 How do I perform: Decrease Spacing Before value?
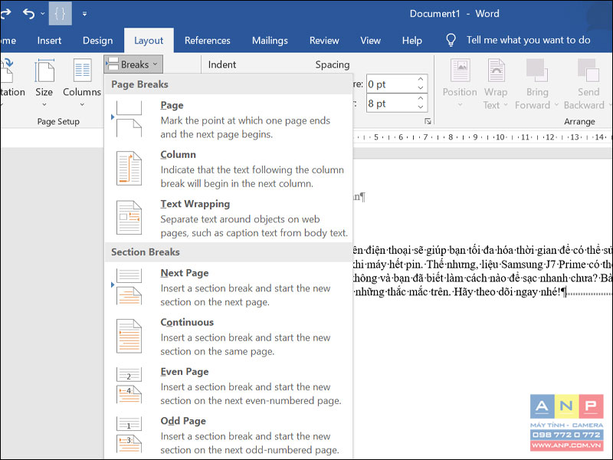pyautogui.click(x=421, y=88)
